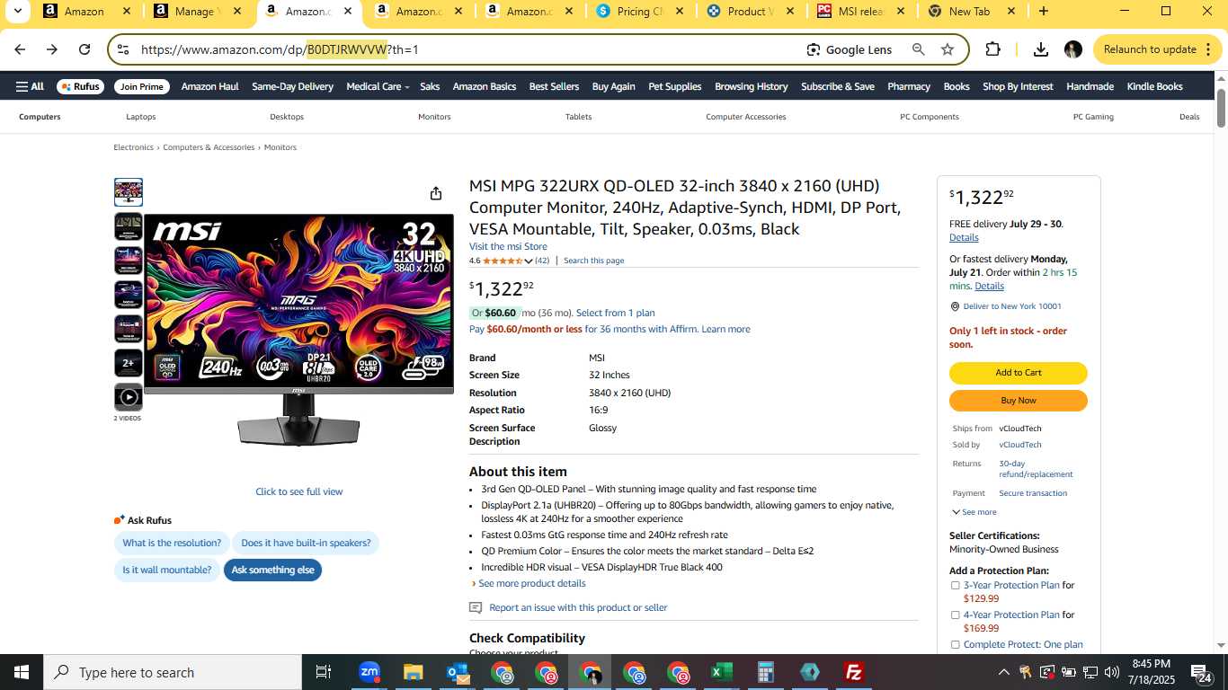Expand See more seller details

[x=974, y=512]
